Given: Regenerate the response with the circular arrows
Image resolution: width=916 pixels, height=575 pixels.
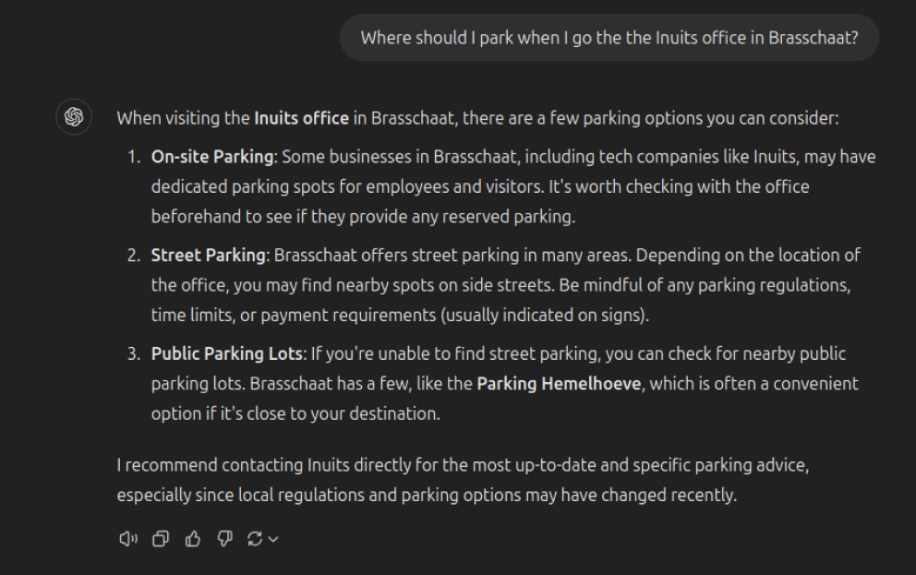Looking at the screenshot, I should click(x=255, y=539).
